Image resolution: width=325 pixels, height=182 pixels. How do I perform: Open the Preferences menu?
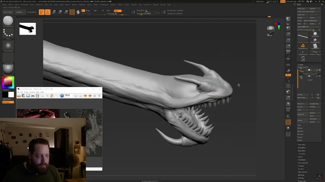pyautogui.click(x=104, y=5)
